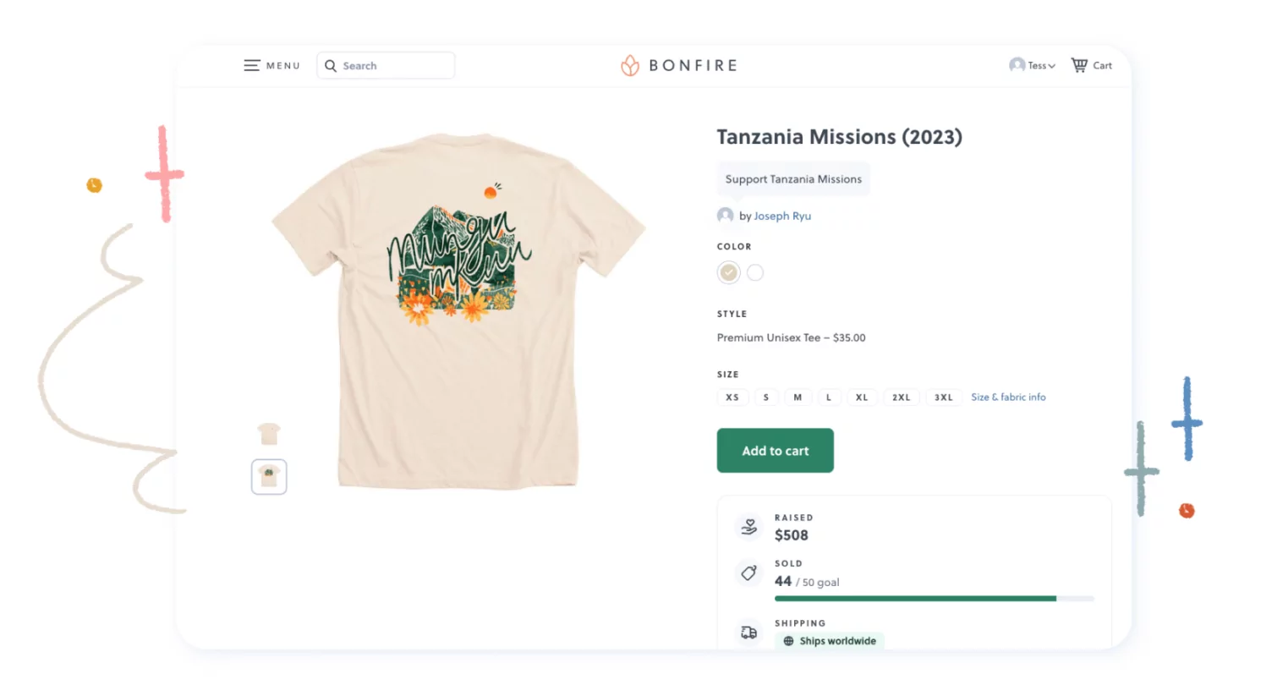This screenshot has width=1272, height=696.
Task: Click the raised funds hand icon
Action: click(x=748, y=527)
